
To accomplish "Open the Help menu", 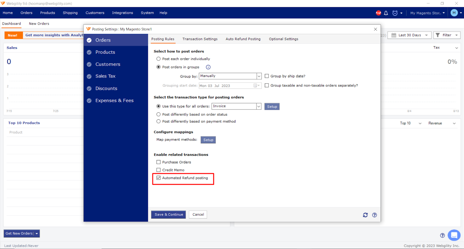I will [163, 13].
